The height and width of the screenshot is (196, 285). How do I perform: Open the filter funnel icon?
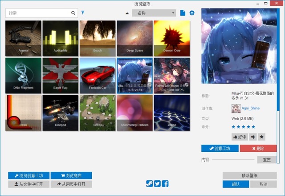click(x=83, y=13)
